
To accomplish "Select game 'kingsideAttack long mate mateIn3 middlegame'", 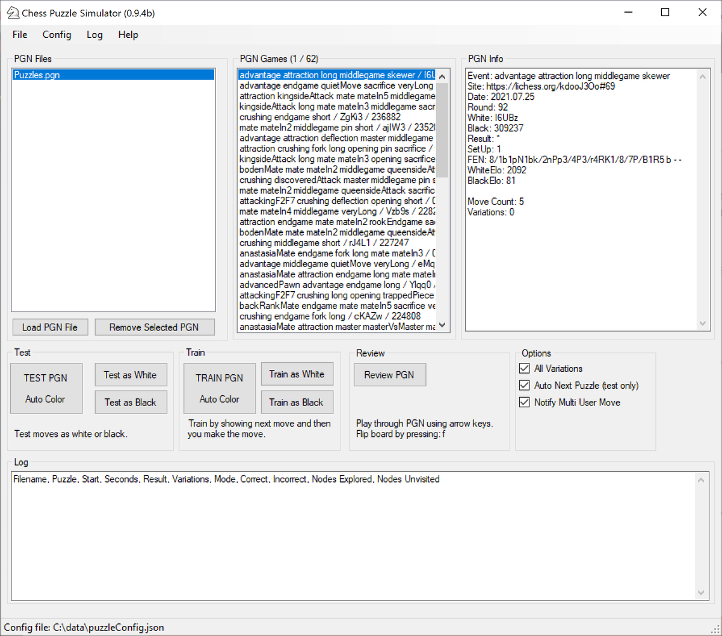I will pyautogui.click(x=337, y=107).
